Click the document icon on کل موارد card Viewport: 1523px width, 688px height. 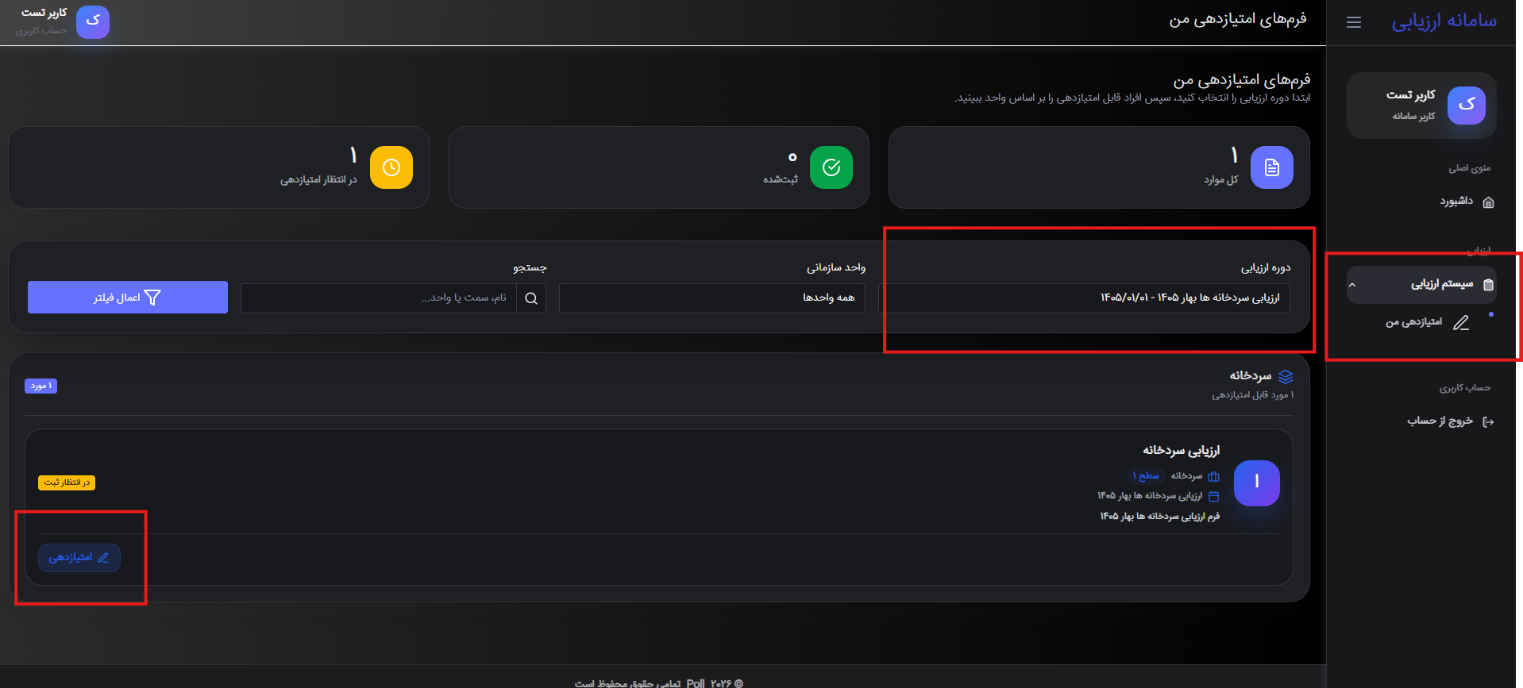pyautogui.click(x=1271, y=167)
